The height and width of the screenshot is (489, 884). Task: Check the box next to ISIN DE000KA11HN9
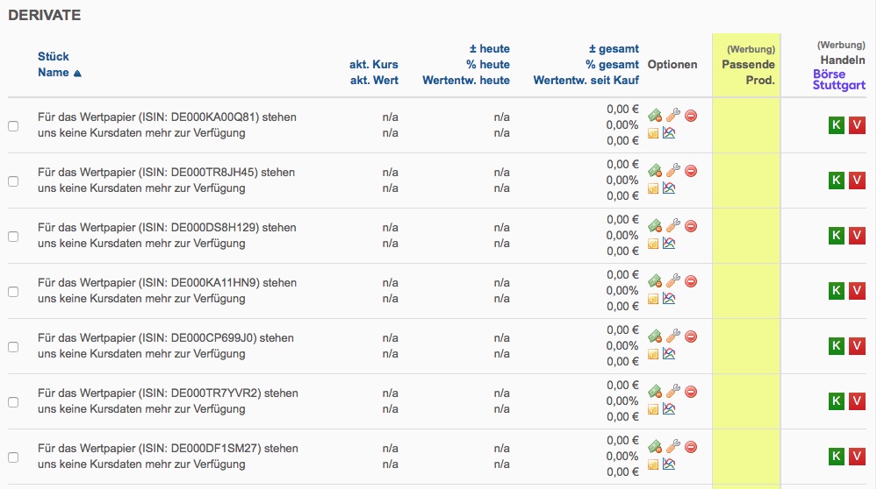tap(13, 292)
